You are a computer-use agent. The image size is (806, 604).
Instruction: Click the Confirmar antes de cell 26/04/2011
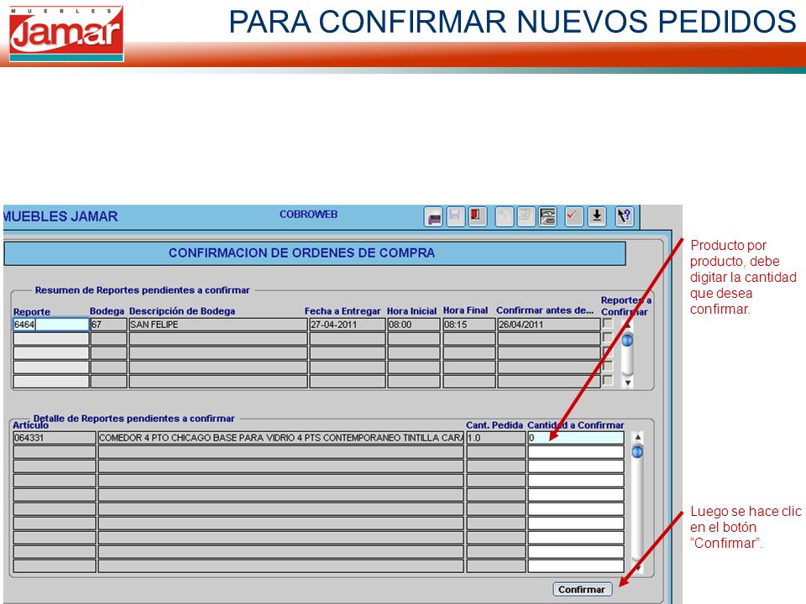(549, 325)
